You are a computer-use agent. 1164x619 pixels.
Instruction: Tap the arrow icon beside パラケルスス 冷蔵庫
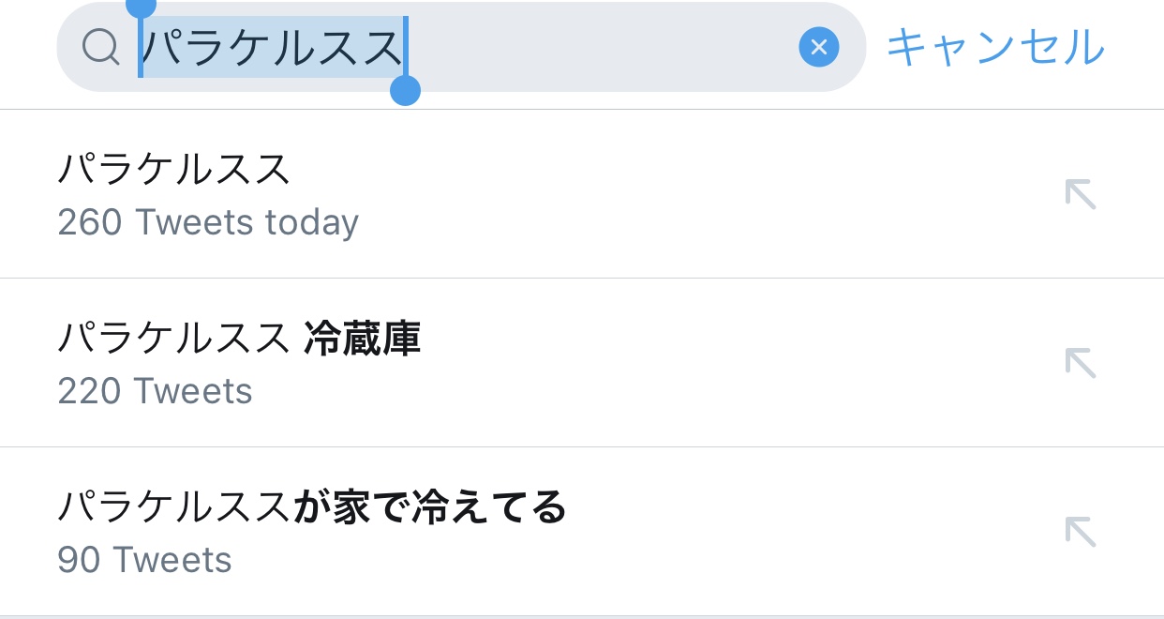point(1080,363)
